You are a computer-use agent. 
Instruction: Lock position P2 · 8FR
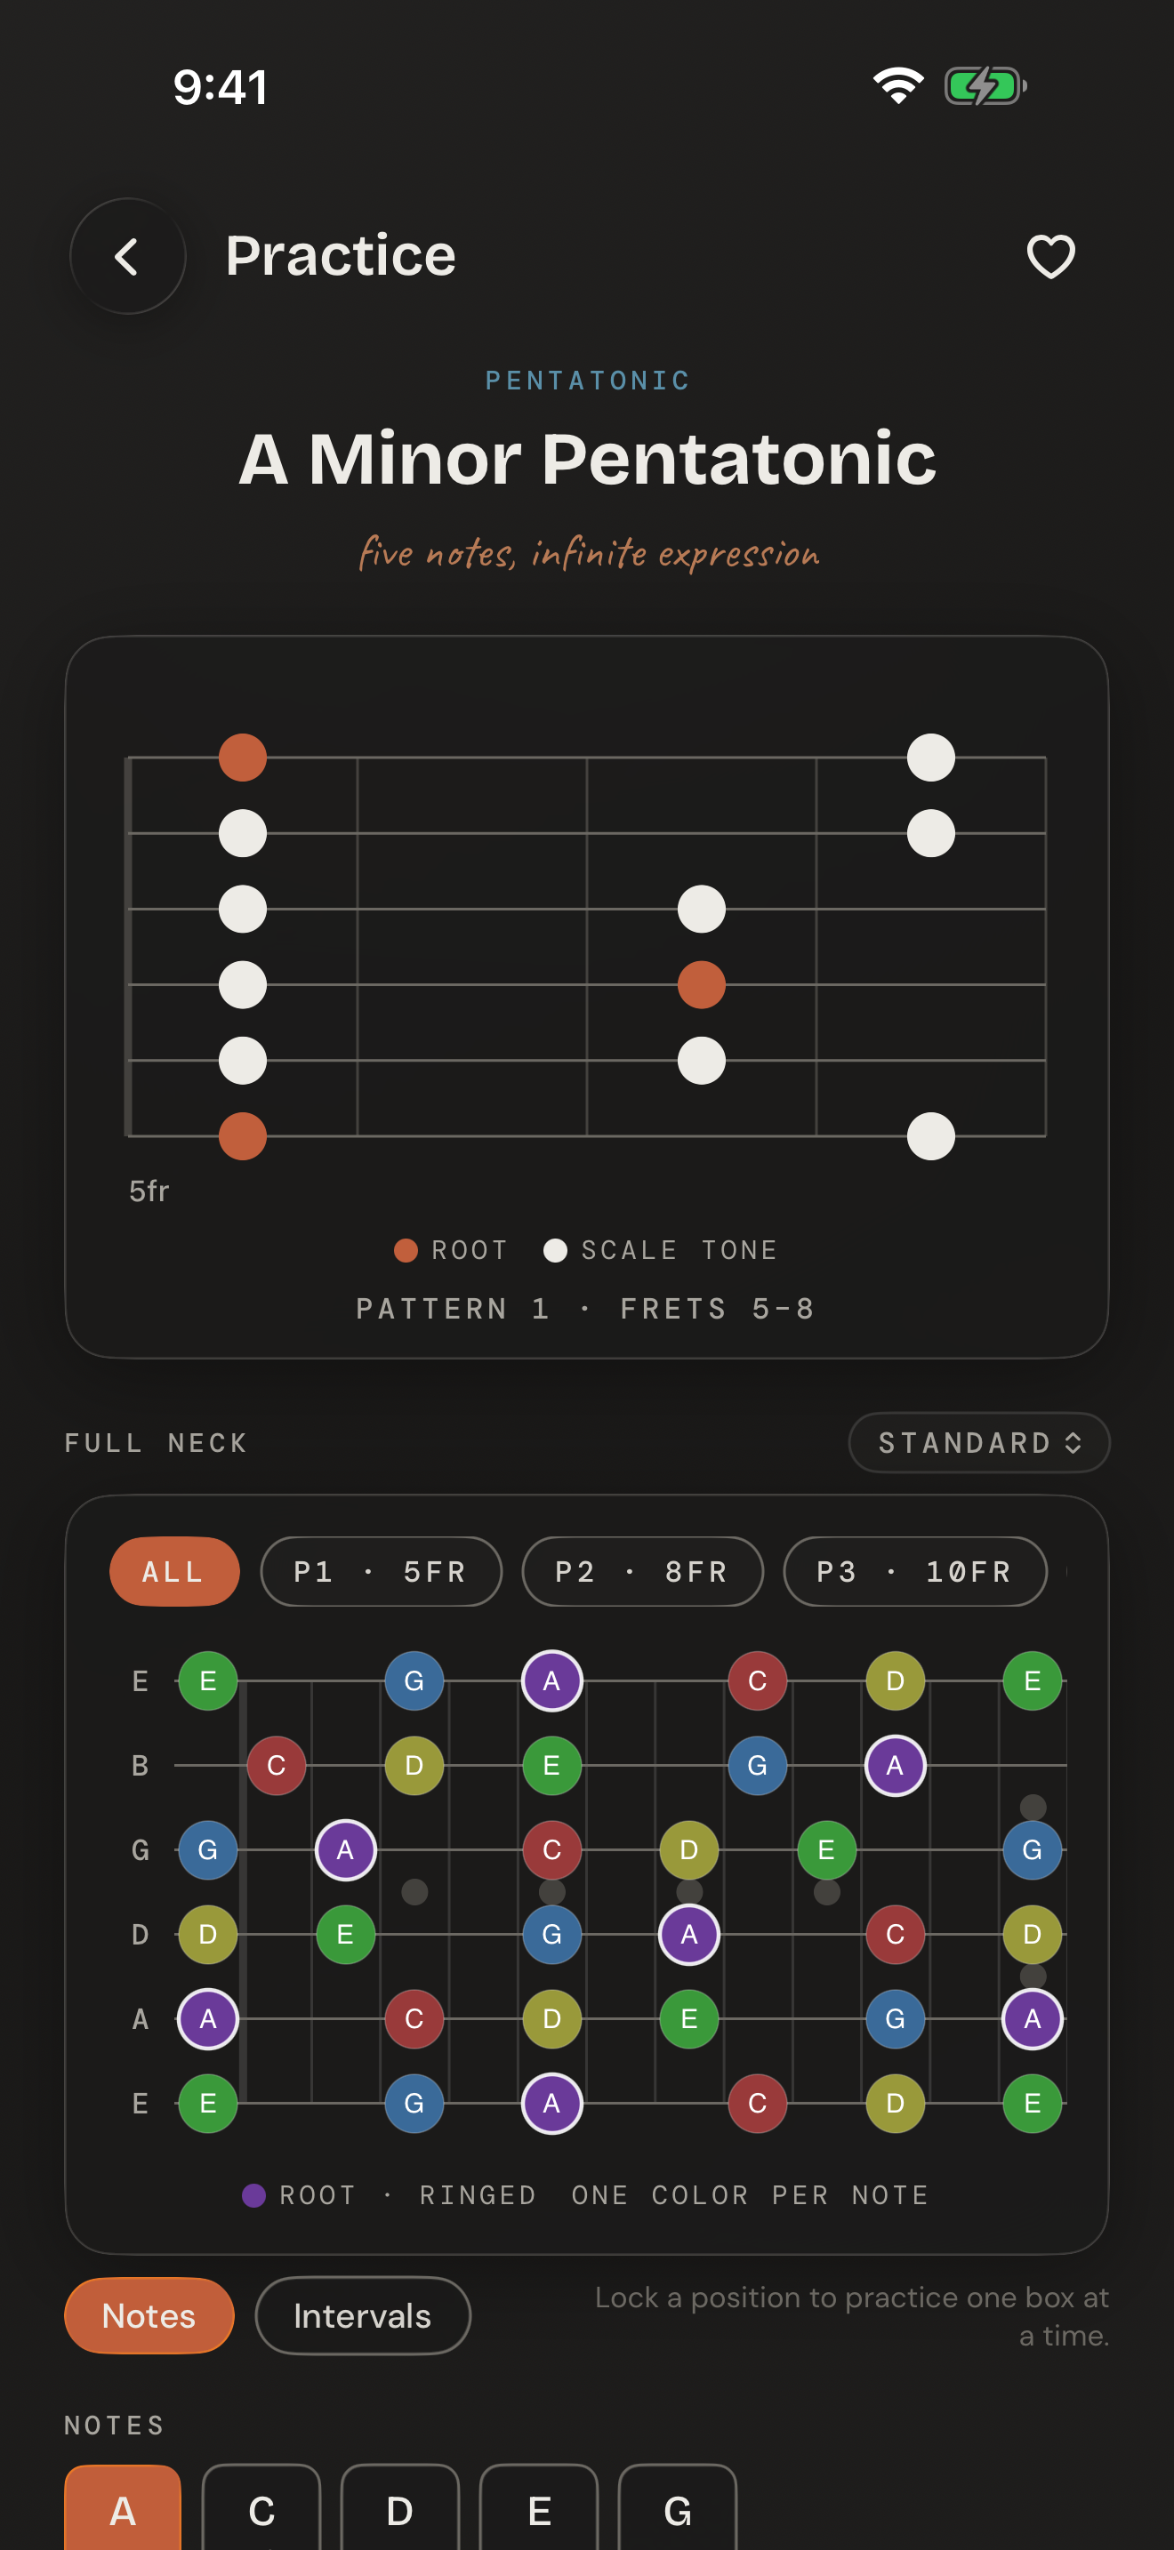[642, 1571]
